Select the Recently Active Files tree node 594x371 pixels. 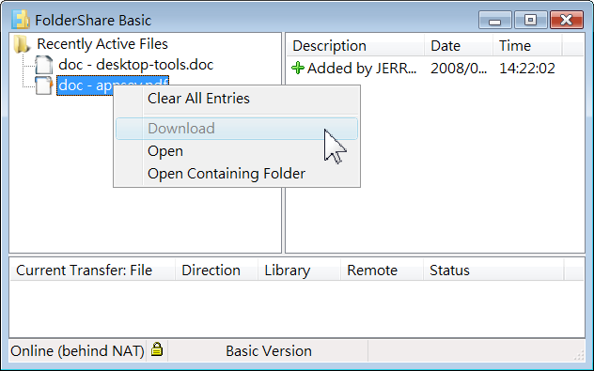tap(102, 44)
